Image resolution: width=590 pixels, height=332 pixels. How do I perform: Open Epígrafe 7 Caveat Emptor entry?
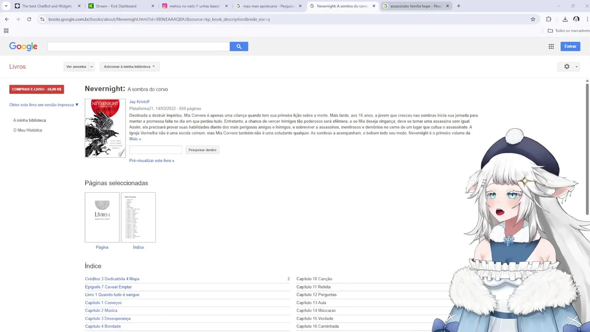tap(108, 287)
